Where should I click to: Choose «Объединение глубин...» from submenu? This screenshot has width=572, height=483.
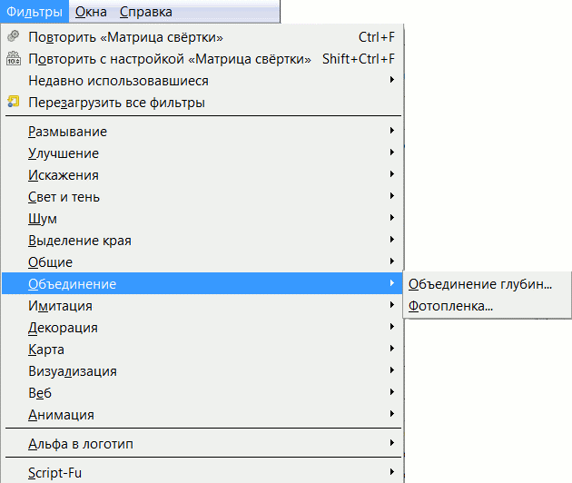pyautogui.click(x=479, y=284)
